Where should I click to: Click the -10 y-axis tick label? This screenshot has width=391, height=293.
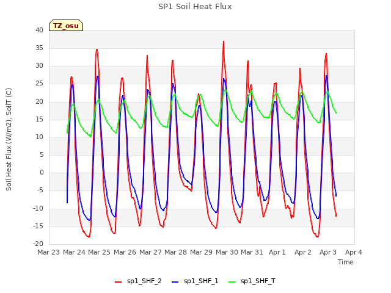(38, 209)
